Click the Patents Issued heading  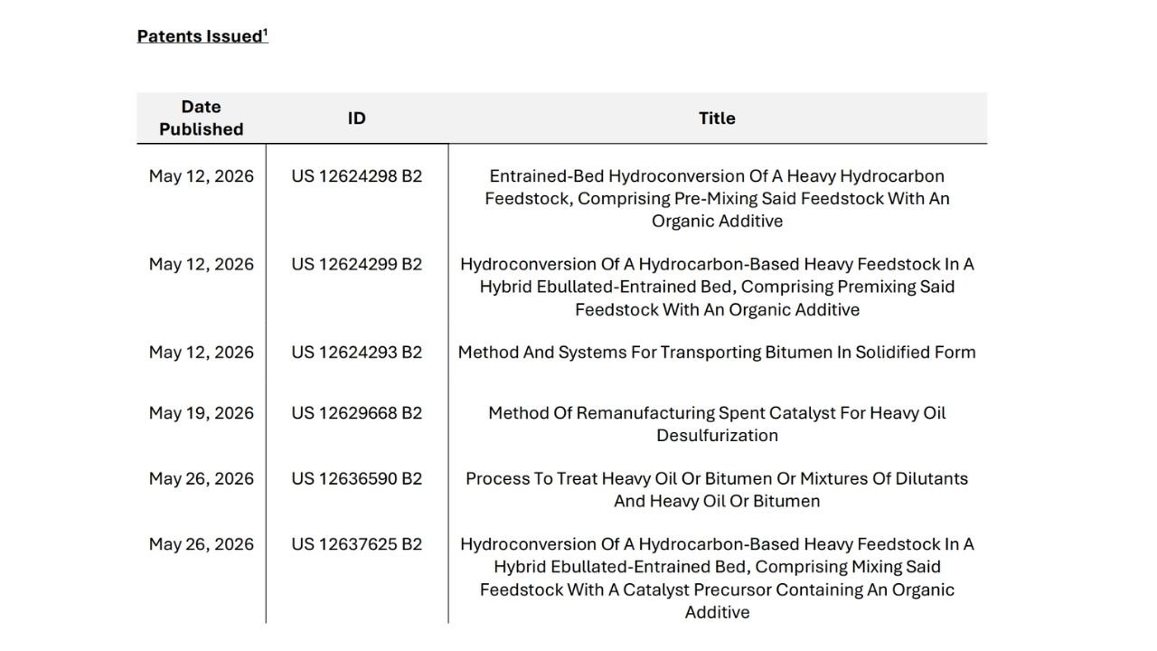coord(202,36)
